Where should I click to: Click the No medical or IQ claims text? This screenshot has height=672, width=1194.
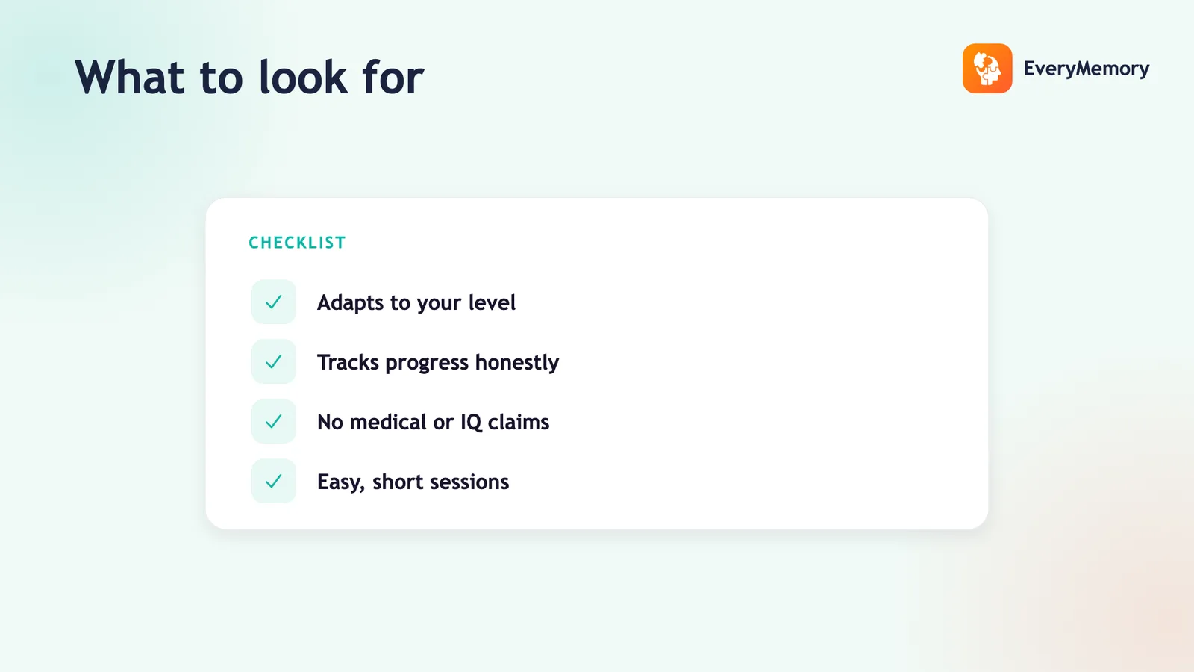click(433, 422)
